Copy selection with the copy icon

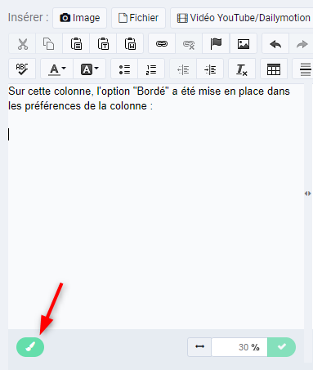click(49, 43)
